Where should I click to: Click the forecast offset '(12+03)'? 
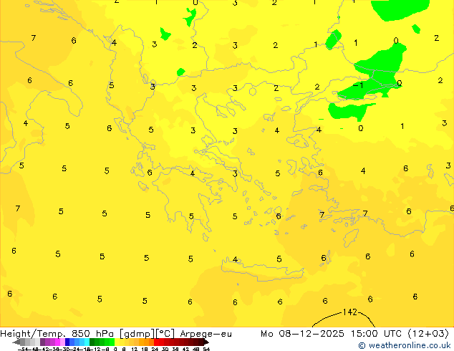click(x=428, y=334)
